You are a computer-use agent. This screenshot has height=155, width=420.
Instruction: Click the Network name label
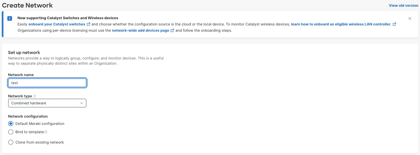[21, 75]
